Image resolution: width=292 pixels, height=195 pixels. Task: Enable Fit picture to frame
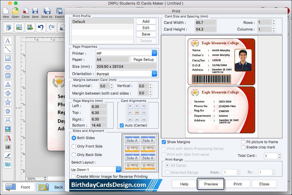(243, 142)
